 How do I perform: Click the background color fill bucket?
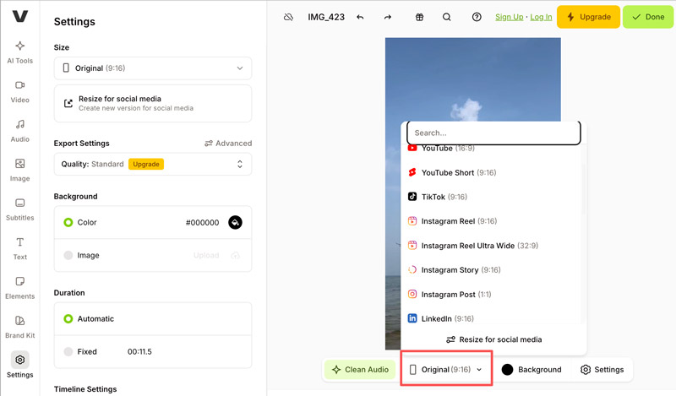pos(235,222)
